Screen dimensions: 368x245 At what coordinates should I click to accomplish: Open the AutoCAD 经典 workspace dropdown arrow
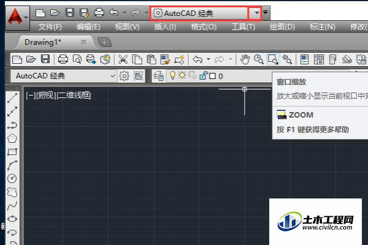pyautogui.click(x=257, y=13)
